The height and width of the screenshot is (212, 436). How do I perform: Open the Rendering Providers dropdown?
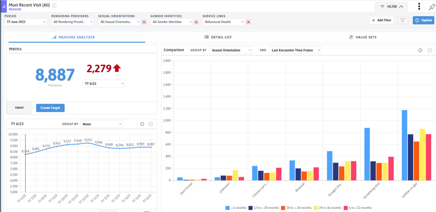[x=73, y=22]
